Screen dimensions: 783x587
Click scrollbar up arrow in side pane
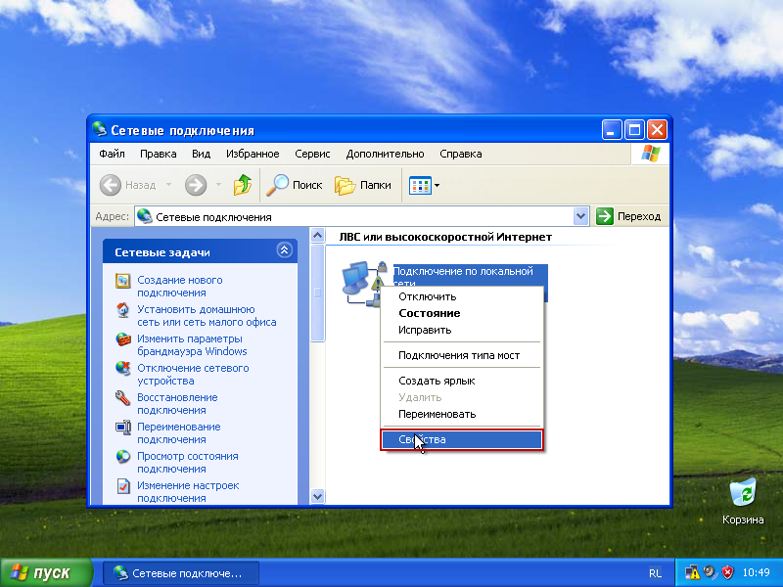coord(317,235)
